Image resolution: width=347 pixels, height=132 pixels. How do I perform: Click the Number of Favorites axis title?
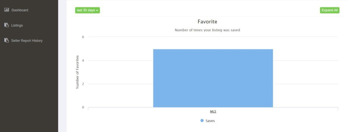[x=78, y=72]
